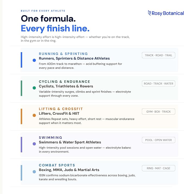184x194 pixels.
Task: Click the orange accent bar of Lifting card
Action: coord(21,116)
